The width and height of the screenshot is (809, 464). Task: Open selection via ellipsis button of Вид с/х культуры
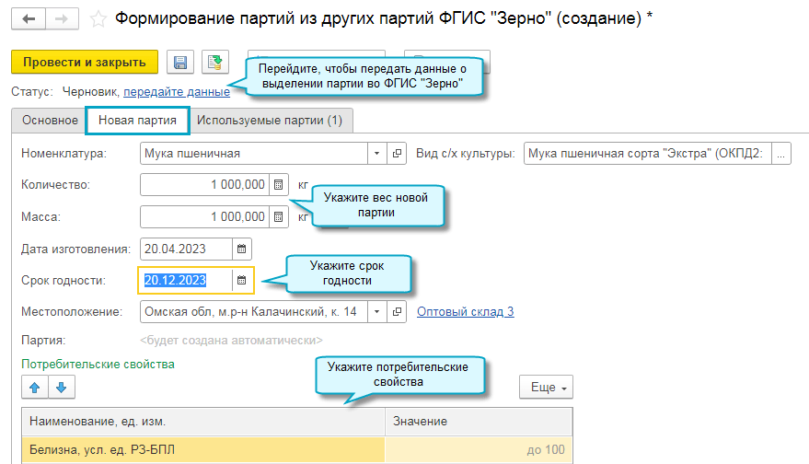pyautogui.click(x=781, y=154)
